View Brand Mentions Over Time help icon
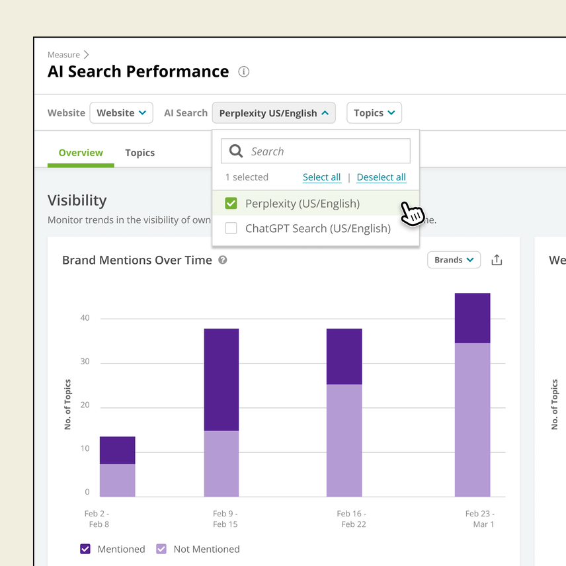 pyautogui.click(x=222, y=260)
